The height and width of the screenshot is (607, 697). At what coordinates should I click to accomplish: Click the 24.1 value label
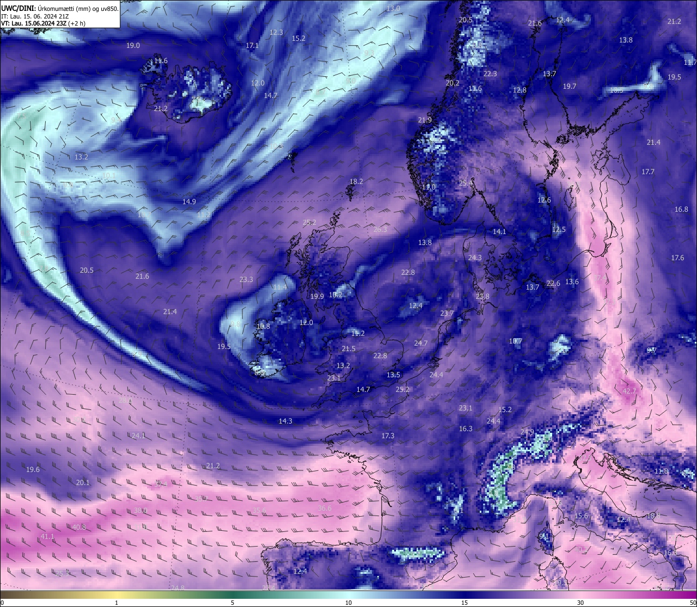pyautogui.click(x=138, y=436)
